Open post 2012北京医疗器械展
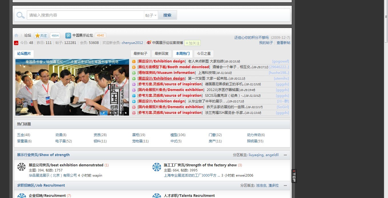 pos(223,90)
